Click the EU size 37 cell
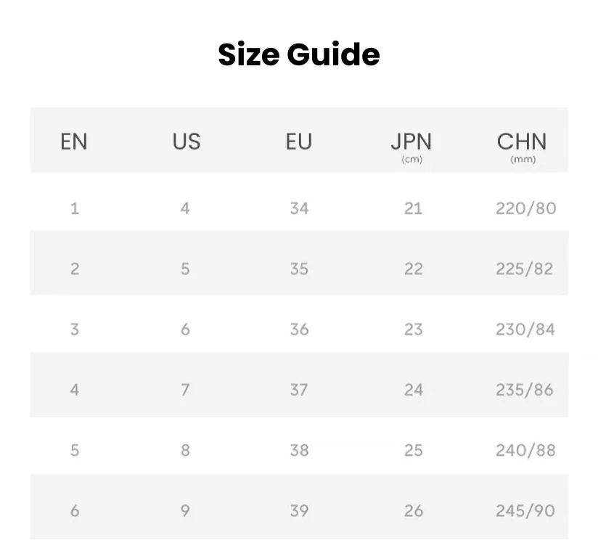Image resolution: width=598 pixels, height=548 pixels. 299,390
